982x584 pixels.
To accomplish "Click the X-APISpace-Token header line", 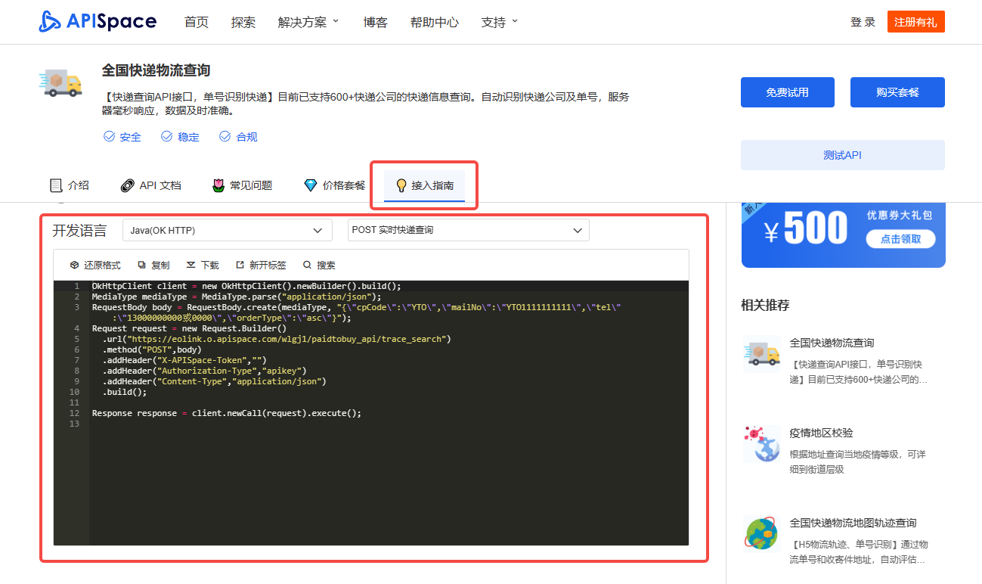I will click(x=184, y=361).
